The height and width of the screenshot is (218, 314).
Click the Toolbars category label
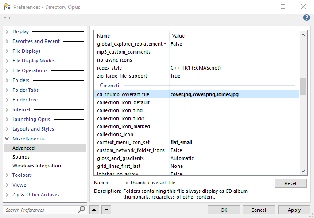[22, 175]
